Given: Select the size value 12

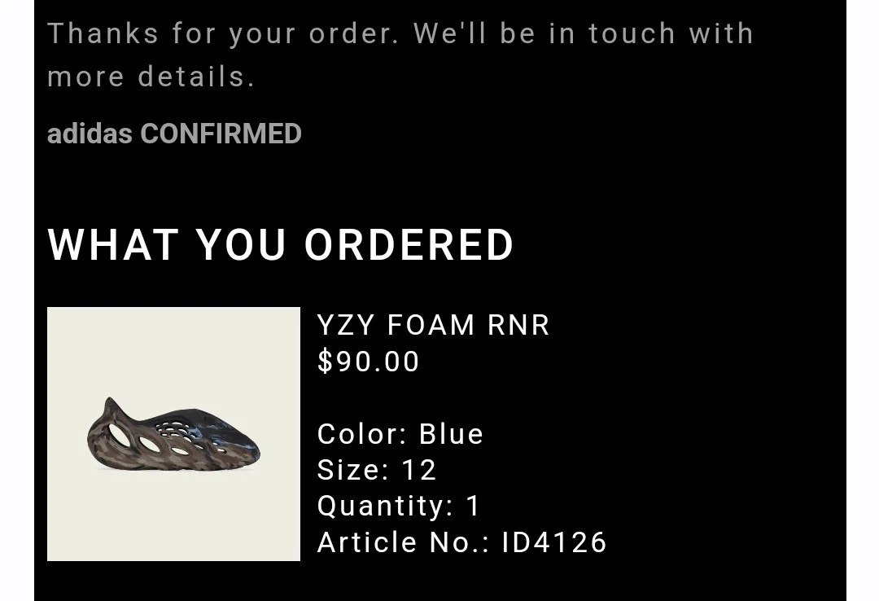Looking at the screenshot, I should point(418,470).
